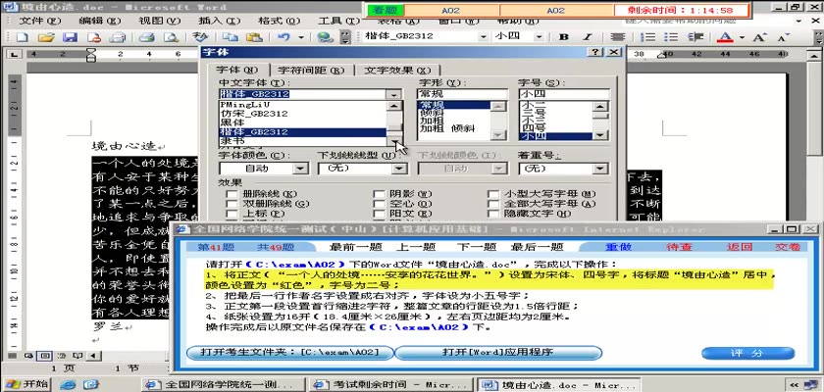
Task: Open the 着重号 emphasis mark dropdown
Action: point(600,169)
